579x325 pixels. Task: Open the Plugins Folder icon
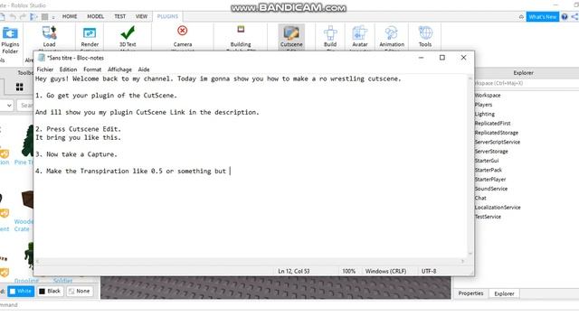pos(10,33)
